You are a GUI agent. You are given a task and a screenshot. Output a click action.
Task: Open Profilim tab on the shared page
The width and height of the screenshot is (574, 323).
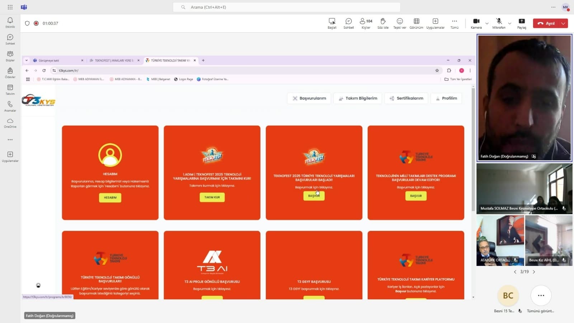click(446, 98)
